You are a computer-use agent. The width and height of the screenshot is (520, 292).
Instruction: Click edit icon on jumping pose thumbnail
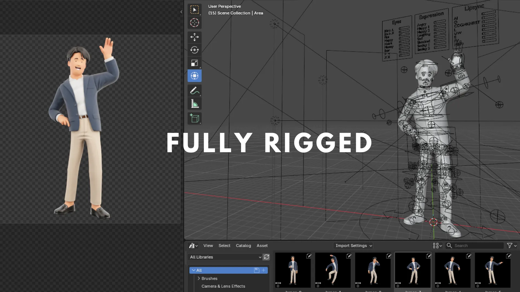[x=349, y=256]
